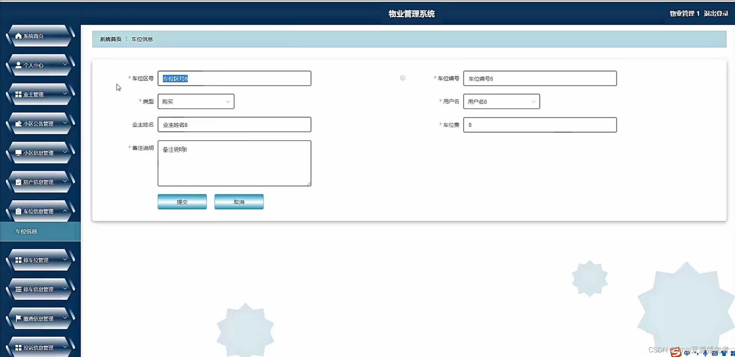Expand the 投诉信息管理 menu chevron
Screen dimensions: 735x357
click(x=65, y=347)
